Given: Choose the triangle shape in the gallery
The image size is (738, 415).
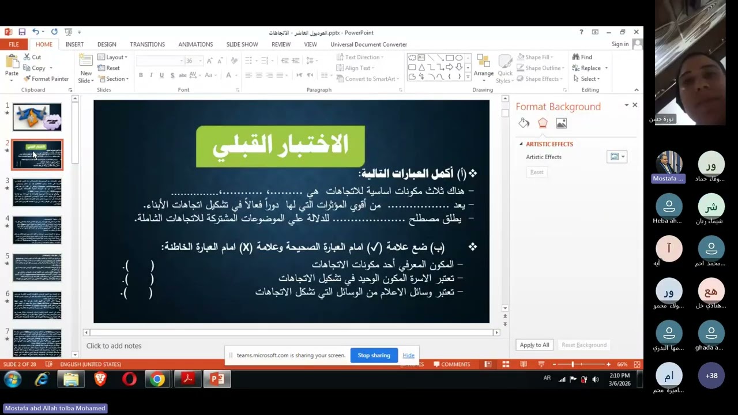Looking at the screenshot, I should (421, 67).
